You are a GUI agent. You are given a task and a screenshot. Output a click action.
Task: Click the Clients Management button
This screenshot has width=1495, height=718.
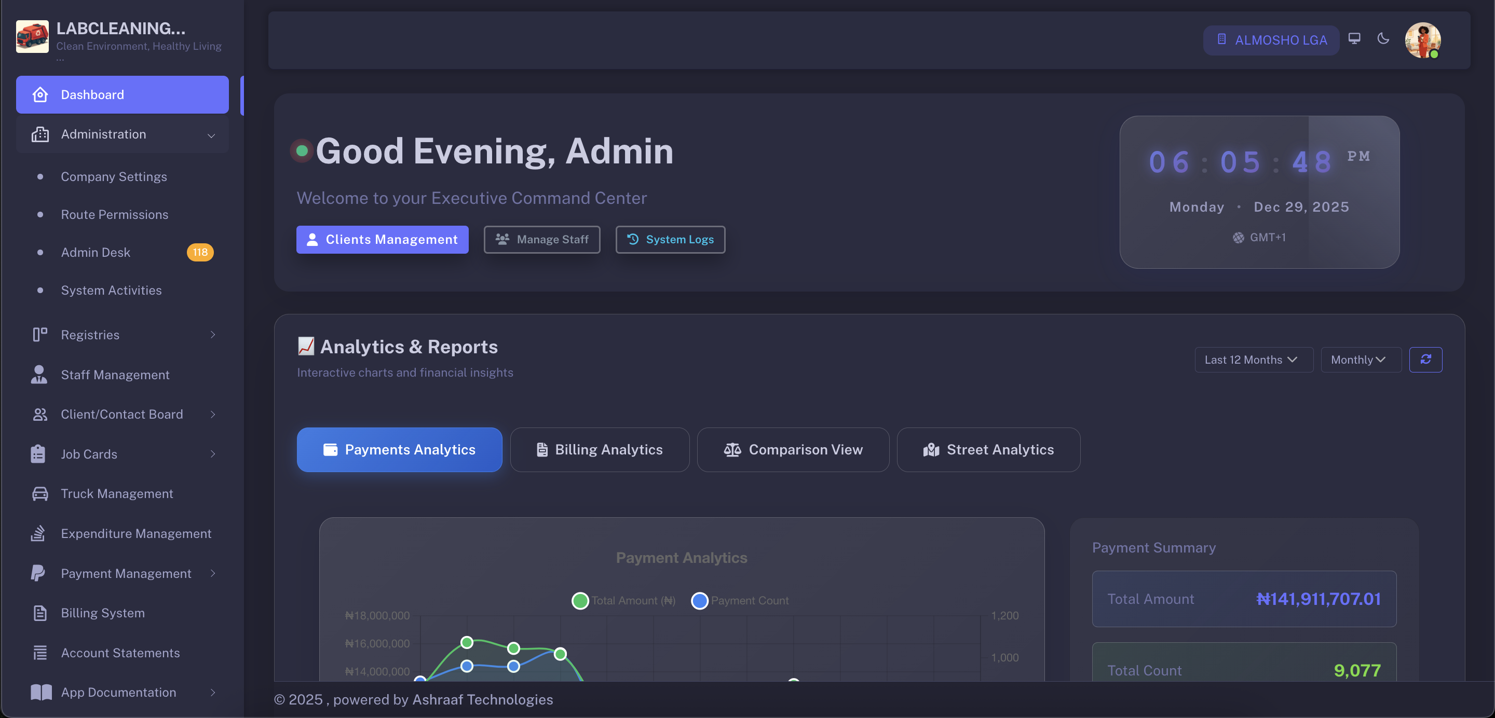click(383, 240)
